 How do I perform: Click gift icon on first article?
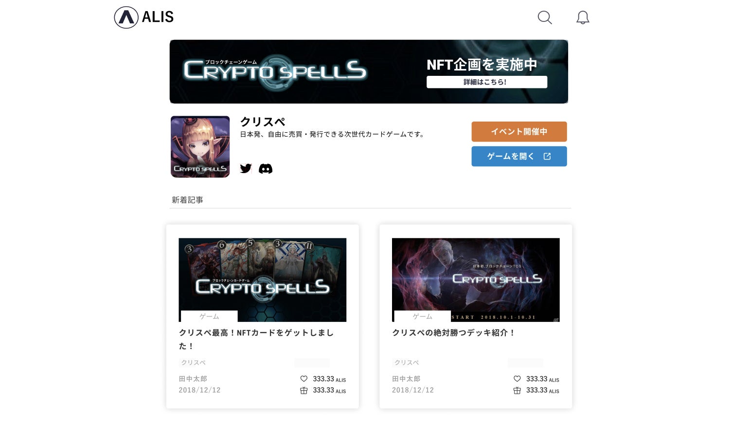(304, 390)
